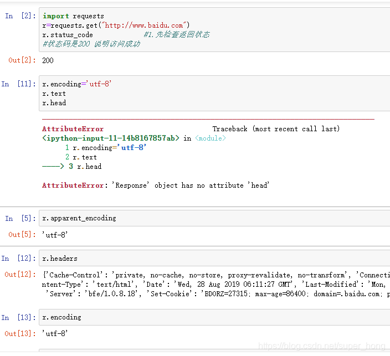Click the Out[2] prompt label
The height and width of the screenshot is (356, 390).
pyautogui.click(x=22, y=60)
